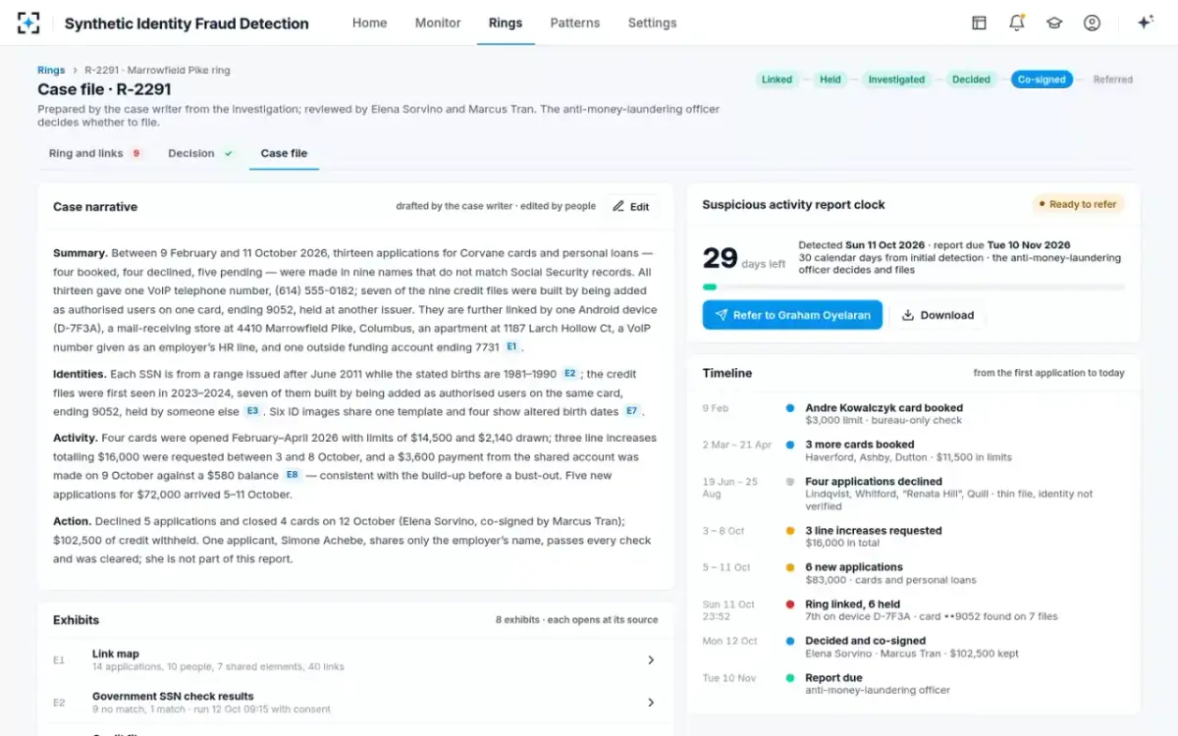Select the Rings menu

[506, 23]
